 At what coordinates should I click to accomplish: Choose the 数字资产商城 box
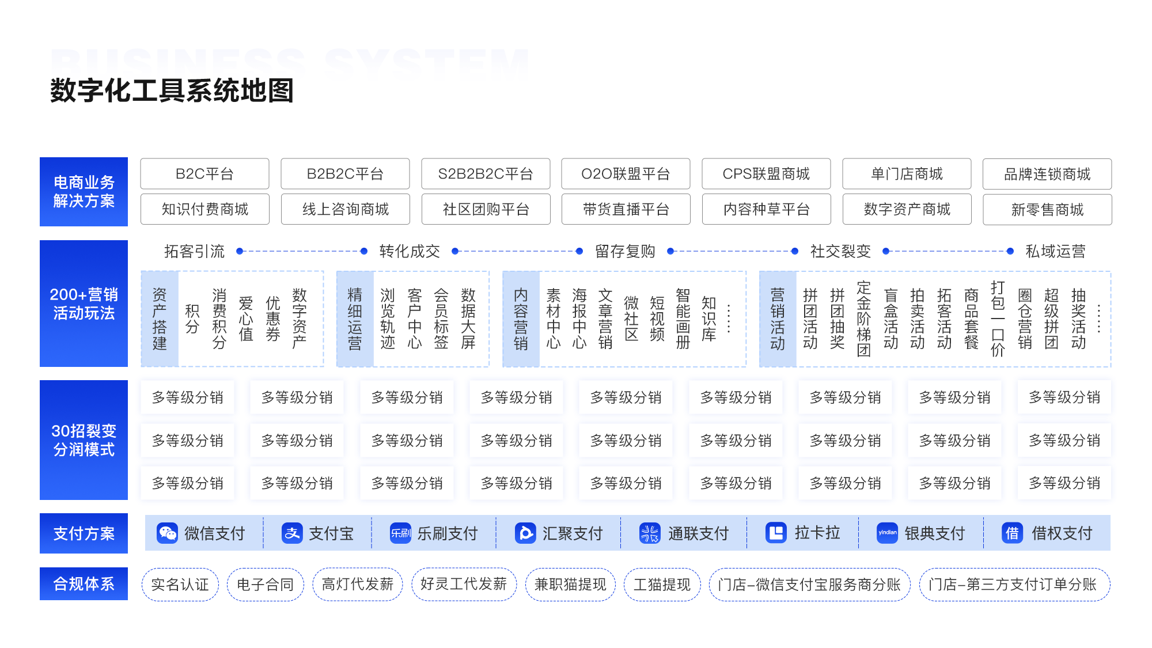click(x=907, y=209)
